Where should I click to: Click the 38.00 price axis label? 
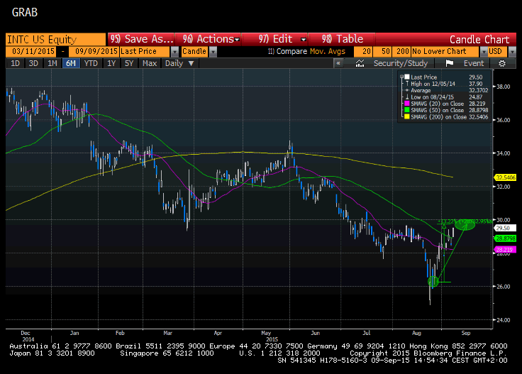[x=504, y=87]
